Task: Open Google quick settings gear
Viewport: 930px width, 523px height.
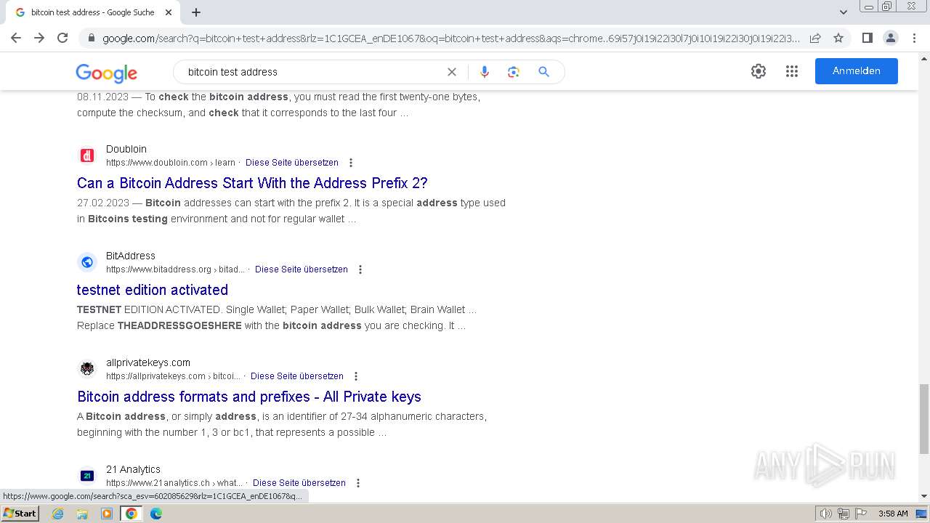Action: tap(759, 71)
